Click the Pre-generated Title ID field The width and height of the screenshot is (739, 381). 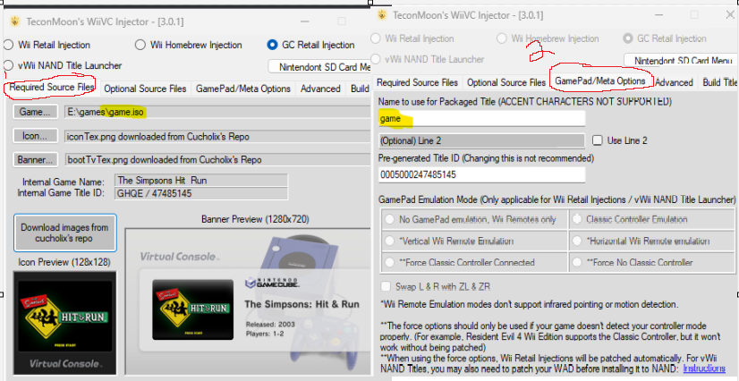481,174
